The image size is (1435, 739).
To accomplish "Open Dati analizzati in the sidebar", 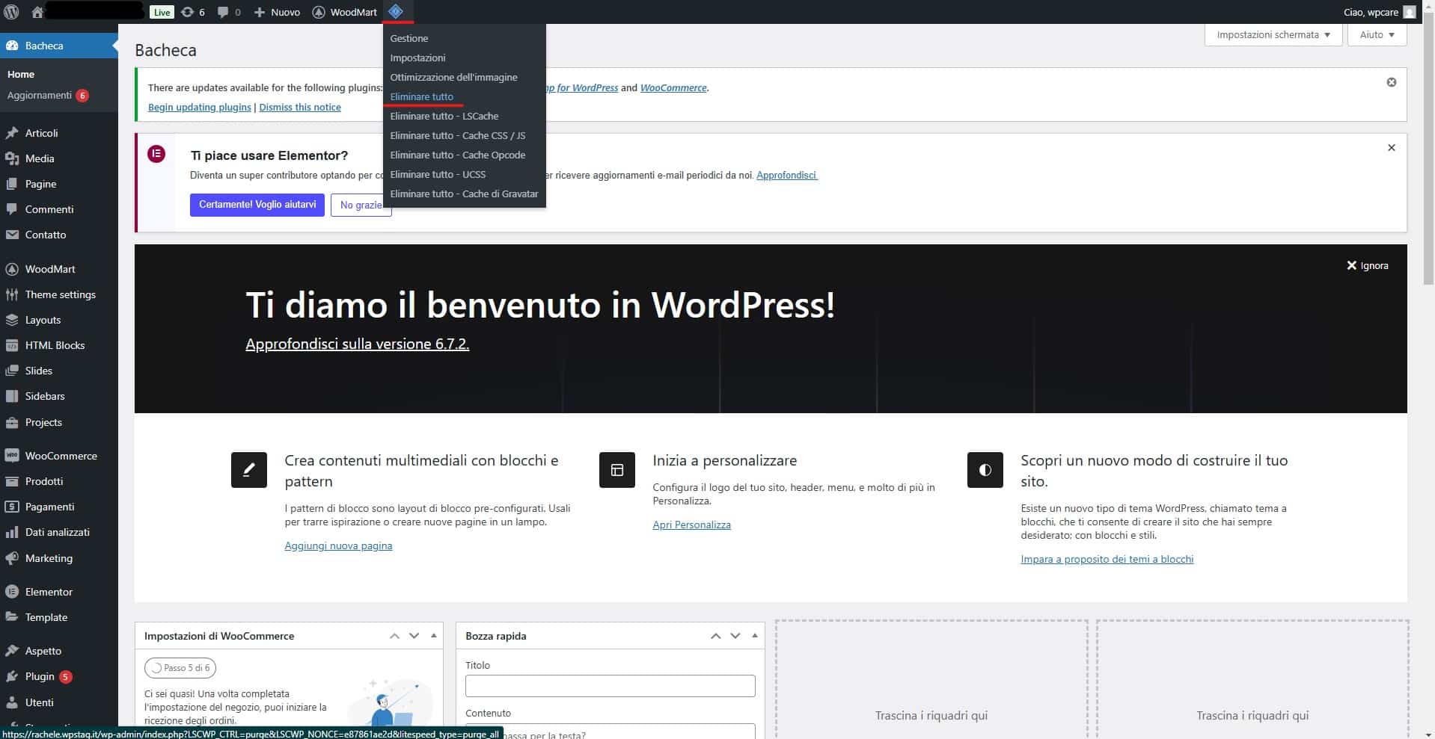I will (x=59, y=532).
